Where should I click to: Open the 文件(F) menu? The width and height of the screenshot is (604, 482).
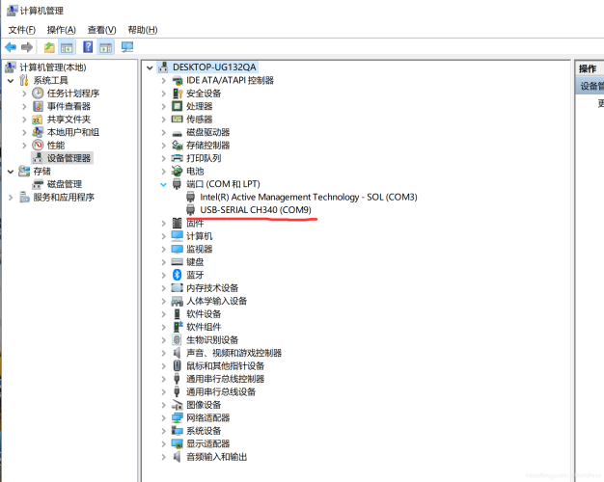pyautogui.click(x=22, y=30)
